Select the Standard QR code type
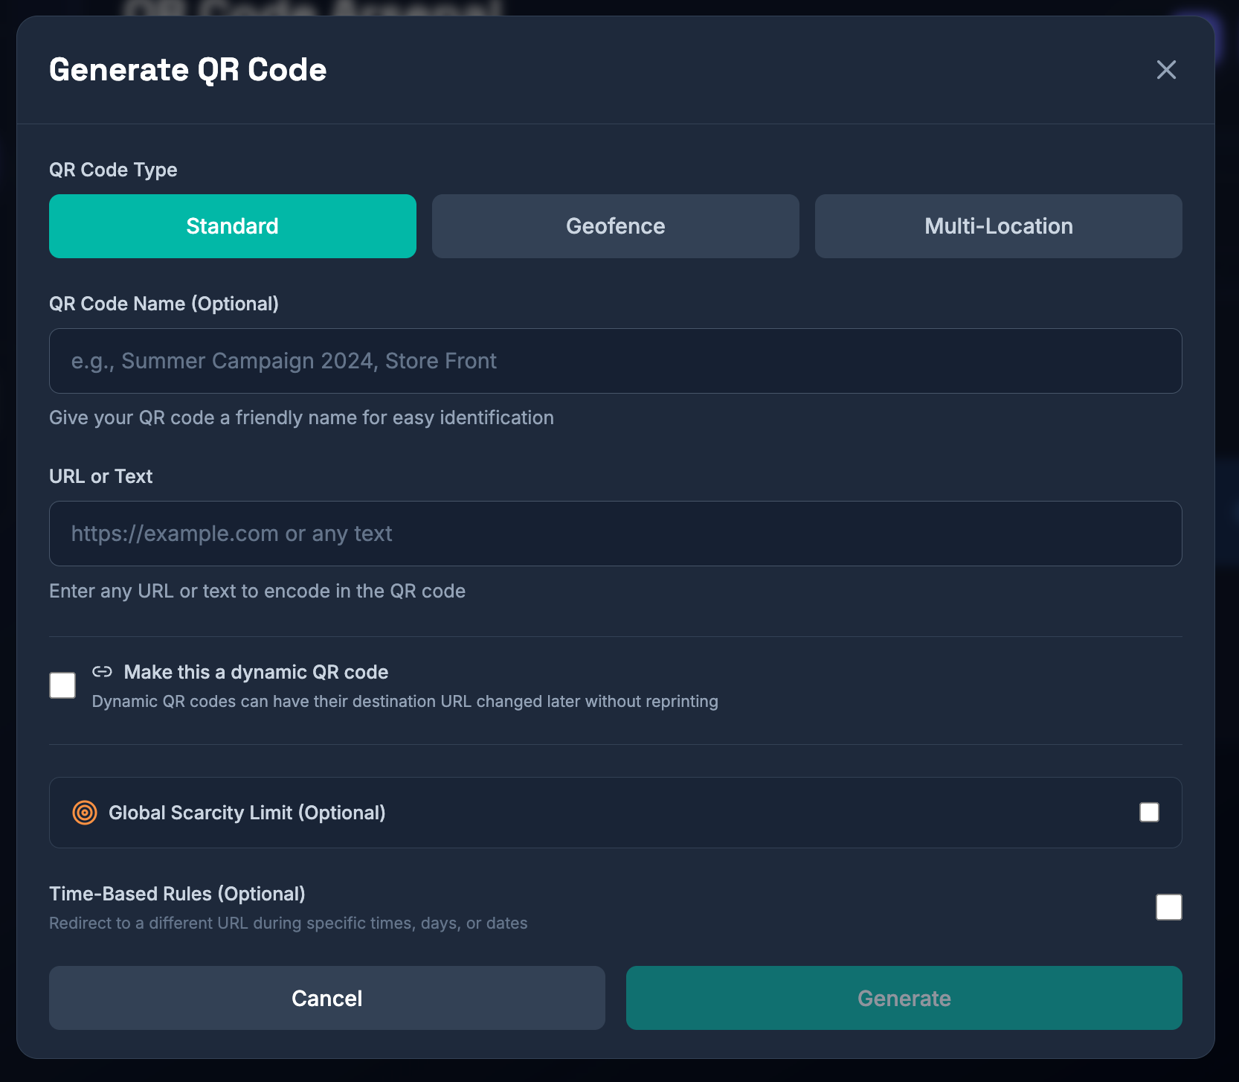Image resolution: width=1239 pixels, height=1082 pixels. (232, 226)
